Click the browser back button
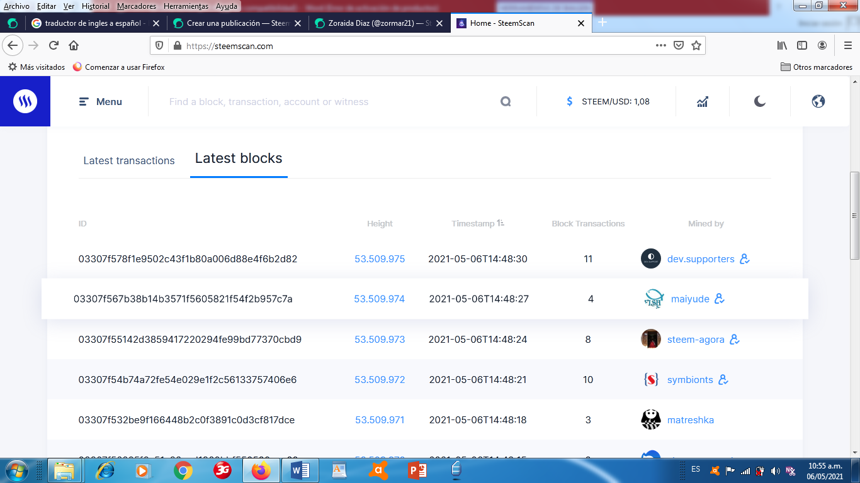This screenshot has width=860, height=483. click(x=13, y=45)
